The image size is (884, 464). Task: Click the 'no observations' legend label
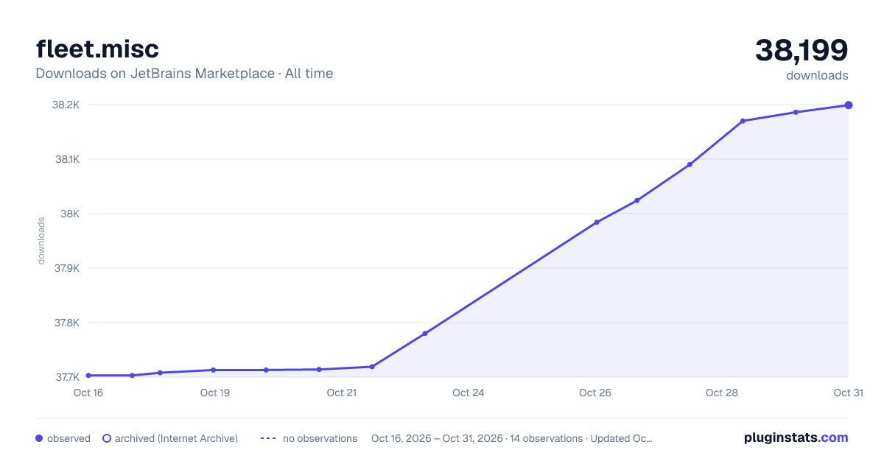click(x=320, y=438)
